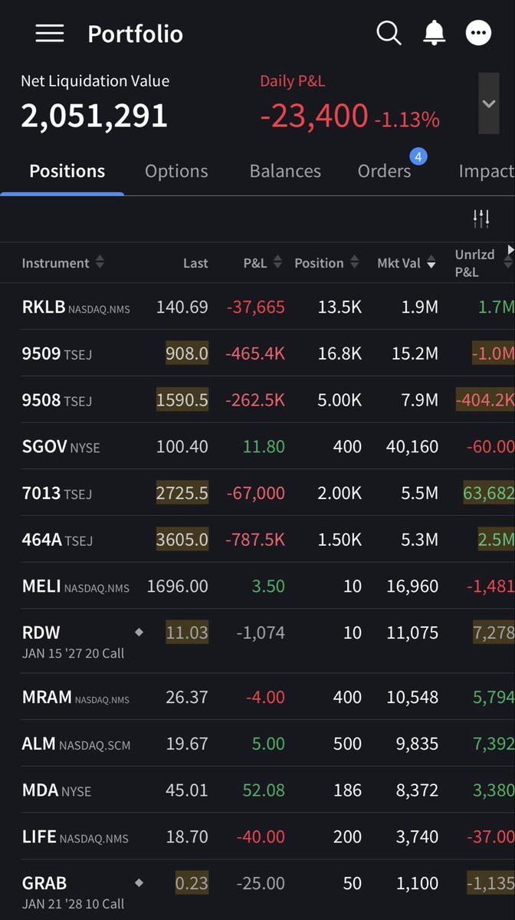
Task: Tap GRAB last price 0.23
Action: pos(192,882)
